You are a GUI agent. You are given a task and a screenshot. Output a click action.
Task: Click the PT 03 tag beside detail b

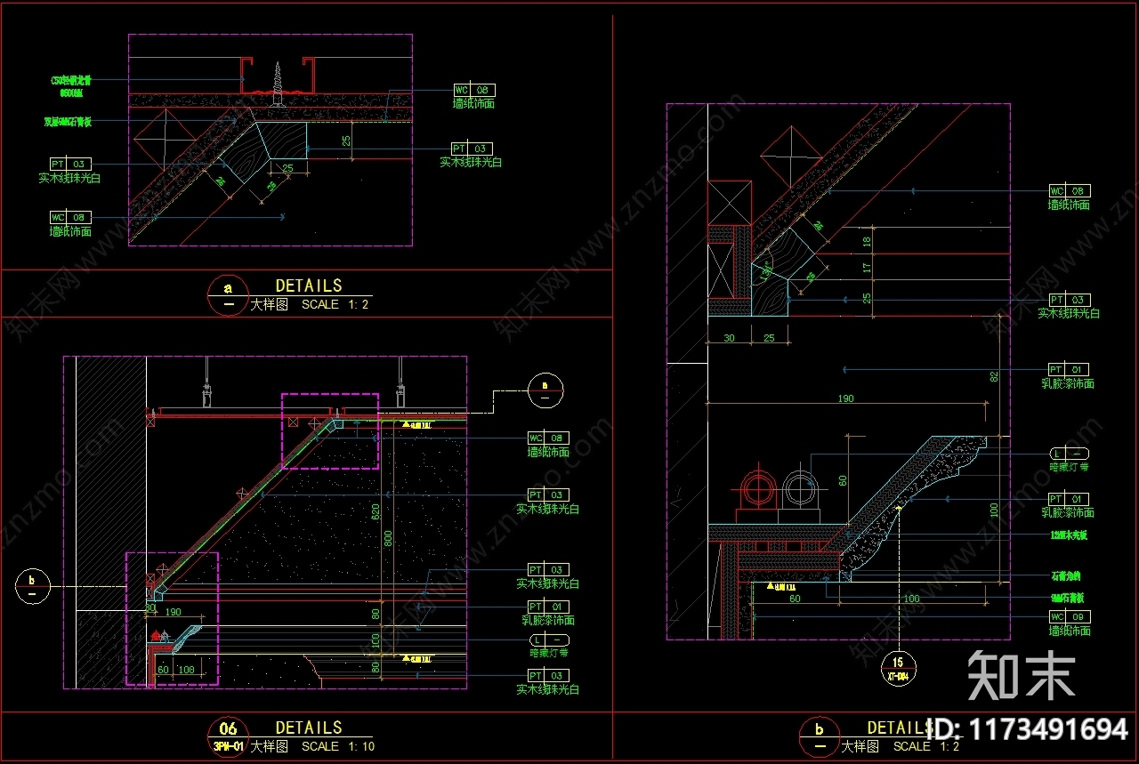1069,300
